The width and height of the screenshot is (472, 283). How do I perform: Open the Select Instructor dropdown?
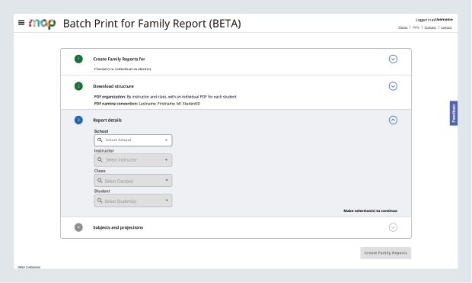click(133, 160)
